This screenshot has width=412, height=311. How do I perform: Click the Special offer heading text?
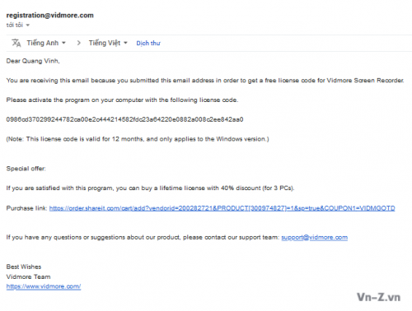(x=26, y=169)
